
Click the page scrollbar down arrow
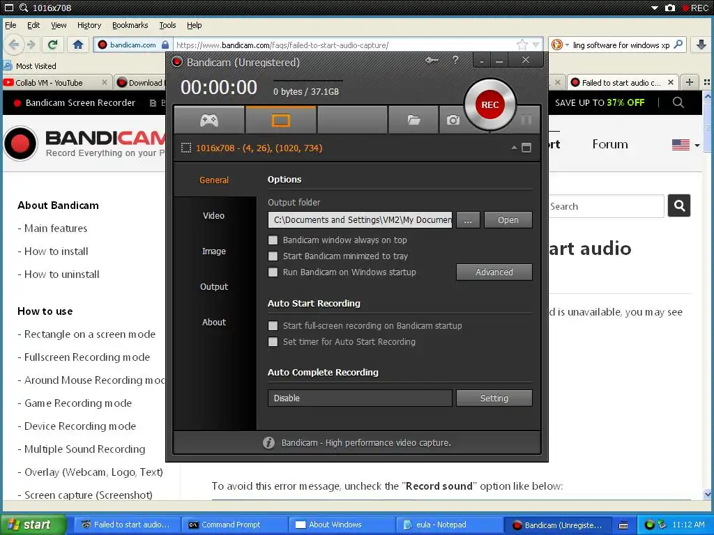click(x=707, y=494)
